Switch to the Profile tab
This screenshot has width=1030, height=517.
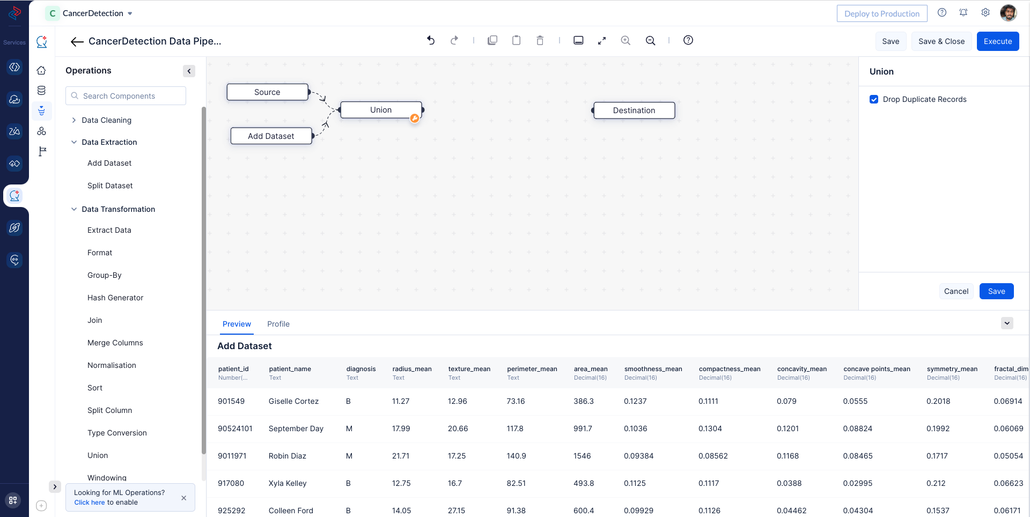(x=278, y=324)
